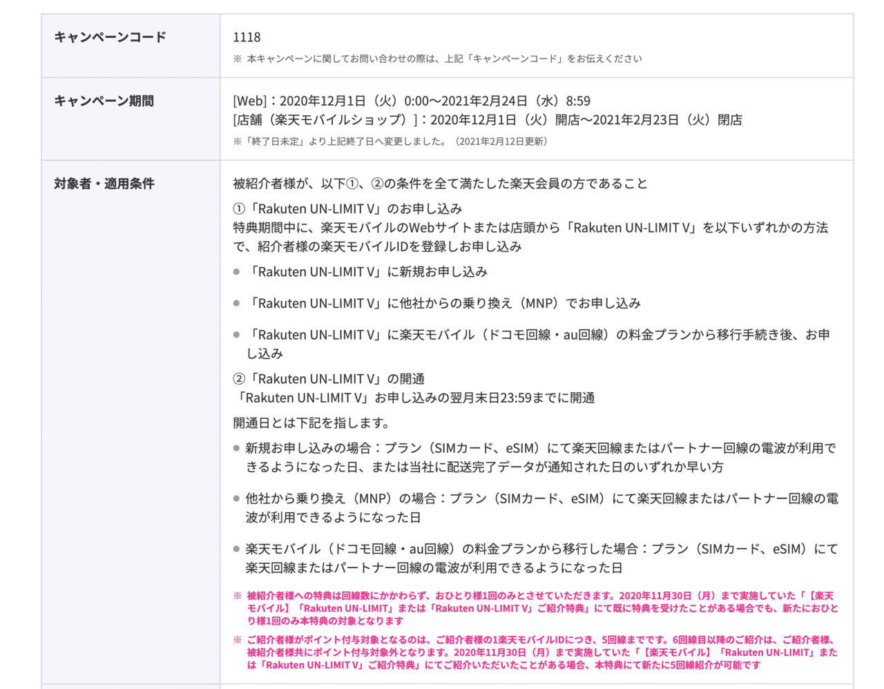Click the bullet starting 他社から乗り換え（MNP）の場合
The width and height of the screenshot is (884, 689).
542,508
